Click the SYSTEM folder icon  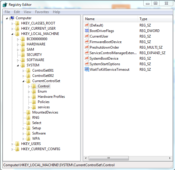(23, 65)
